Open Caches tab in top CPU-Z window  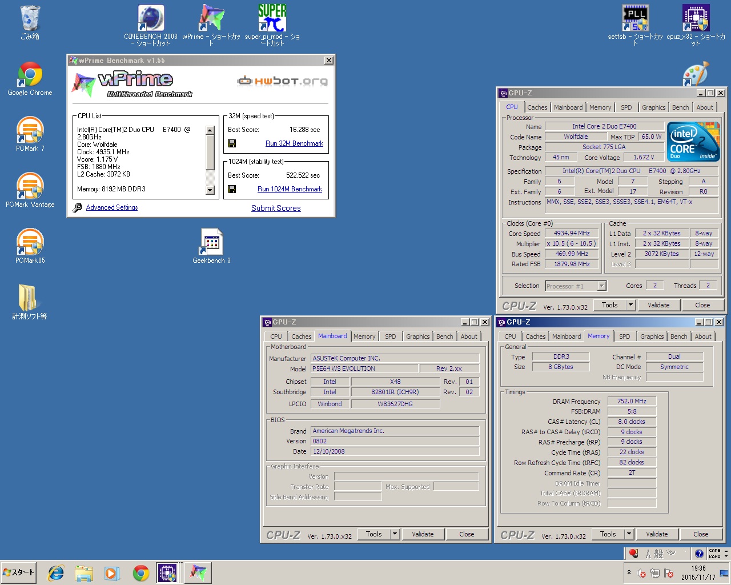point(537,107)
